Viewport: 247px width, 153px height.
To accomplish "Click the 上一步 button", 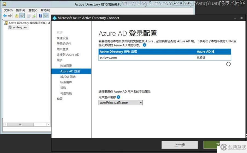I will pos(179,145).
